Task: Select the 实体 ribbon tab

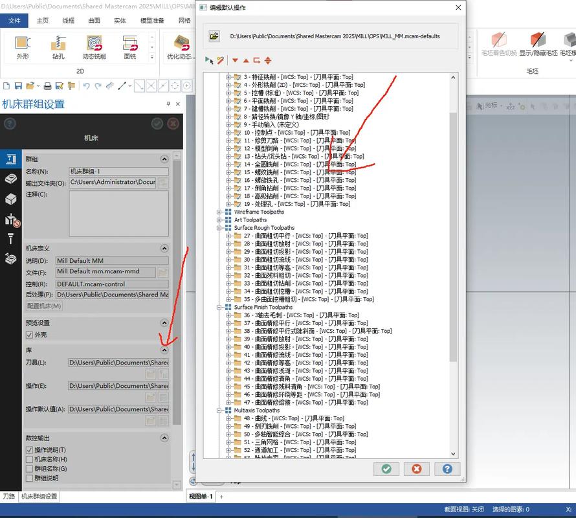Action: point(120,20)
